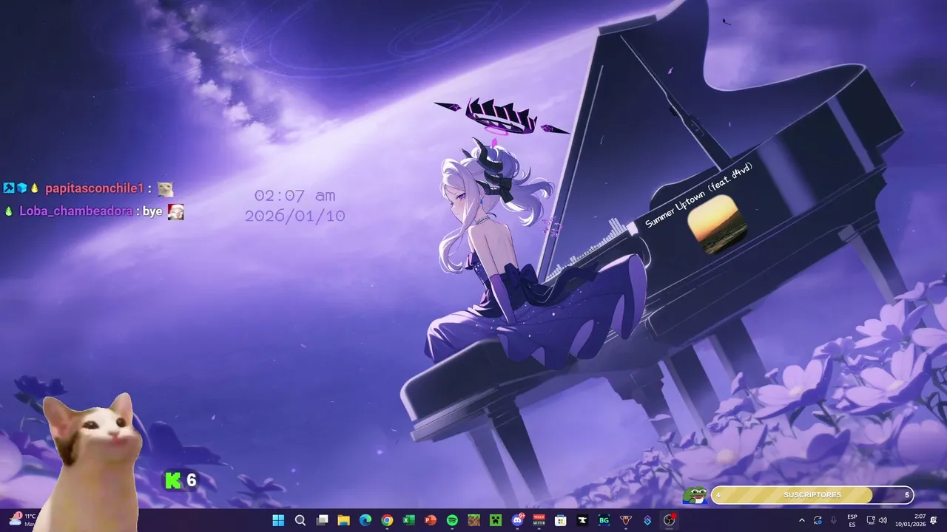Click the SUSCRIPTORES goal progress bar
The height and width of the screenshot is (532, 947).
(x=812, y=495)
